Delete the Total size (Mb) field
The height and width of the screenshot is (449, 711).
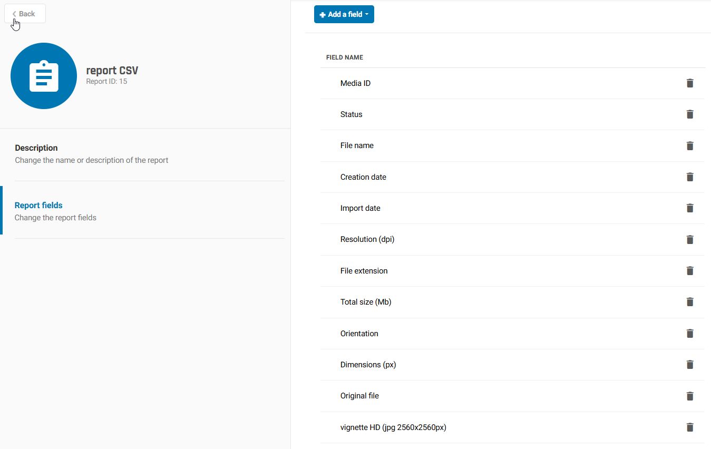tap(690, 302)
